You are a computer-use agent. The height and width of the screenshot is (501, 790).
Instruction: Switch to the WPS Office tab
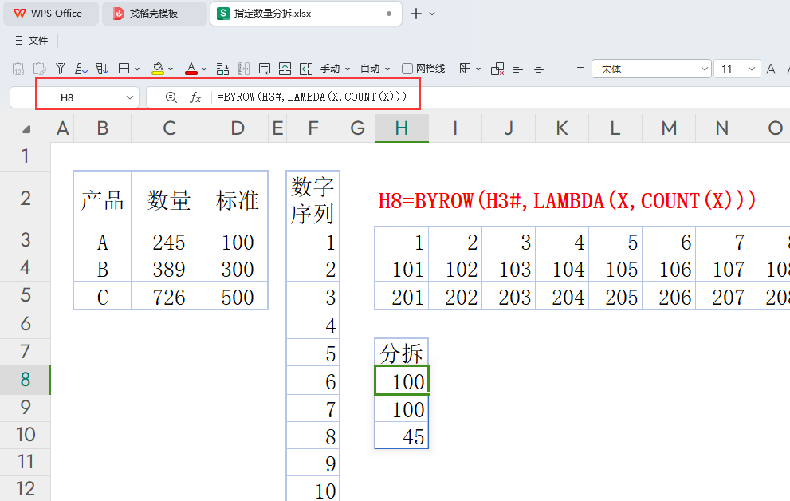(50, 14)
